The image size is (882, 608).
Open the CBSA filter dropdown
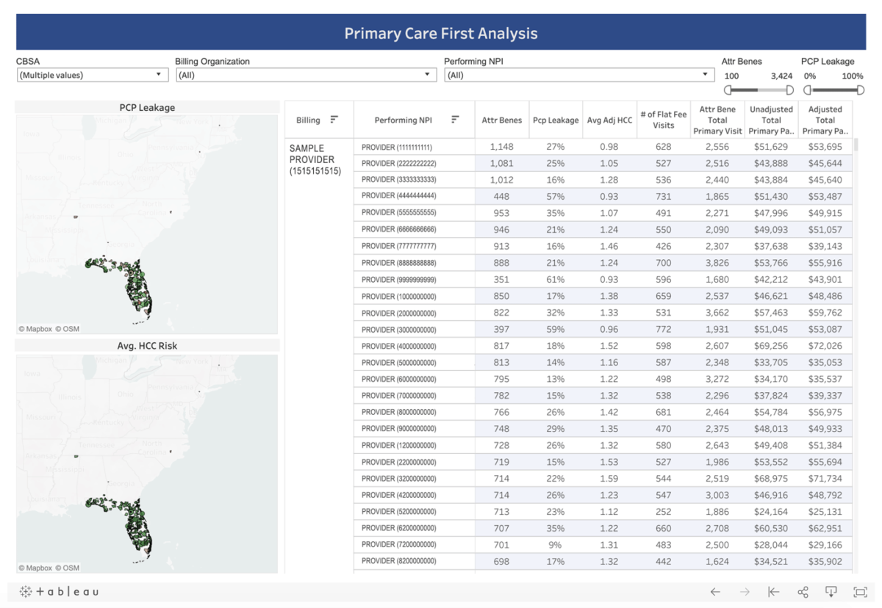click(157, 74)
